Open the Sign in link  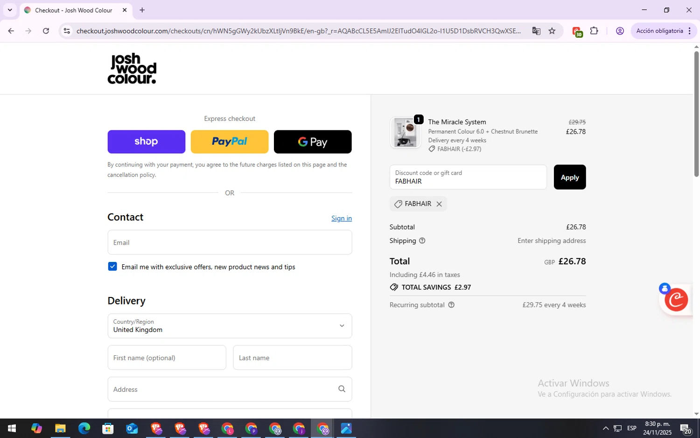pos(342,218)
